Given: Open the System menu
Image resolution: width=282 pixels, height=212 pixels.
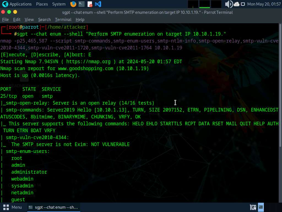Looking at the screenshot, I should 59,4.
